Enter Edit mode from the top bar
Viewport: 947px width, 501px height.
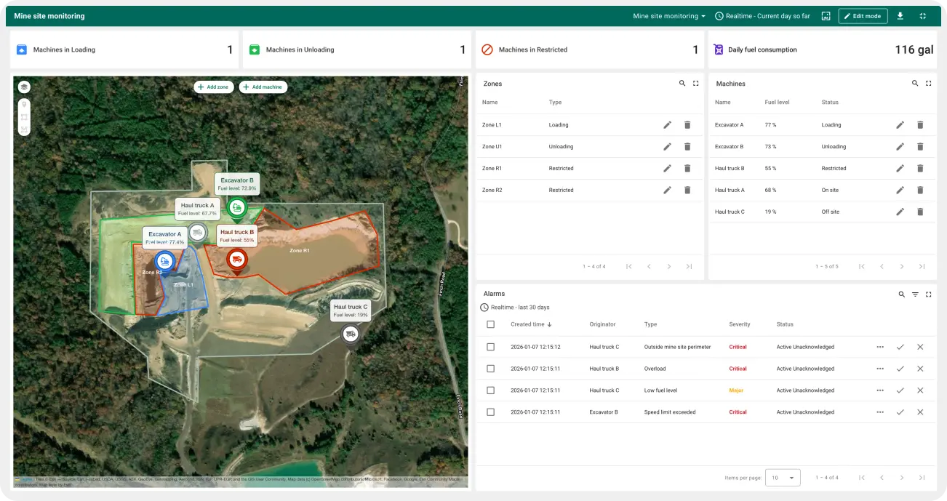point(863,15)
